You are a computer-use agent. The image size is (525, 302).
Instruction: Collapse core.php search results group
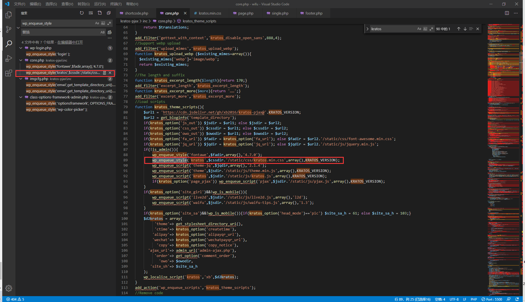click(21, 60)
